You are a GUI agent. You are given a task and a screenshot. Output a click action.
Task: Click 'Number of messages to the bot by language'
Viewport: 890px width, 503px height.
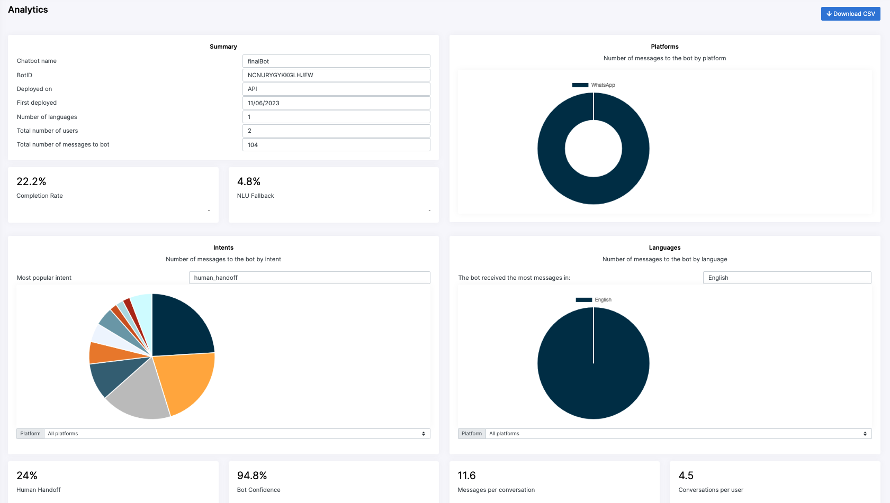point(665,259)
